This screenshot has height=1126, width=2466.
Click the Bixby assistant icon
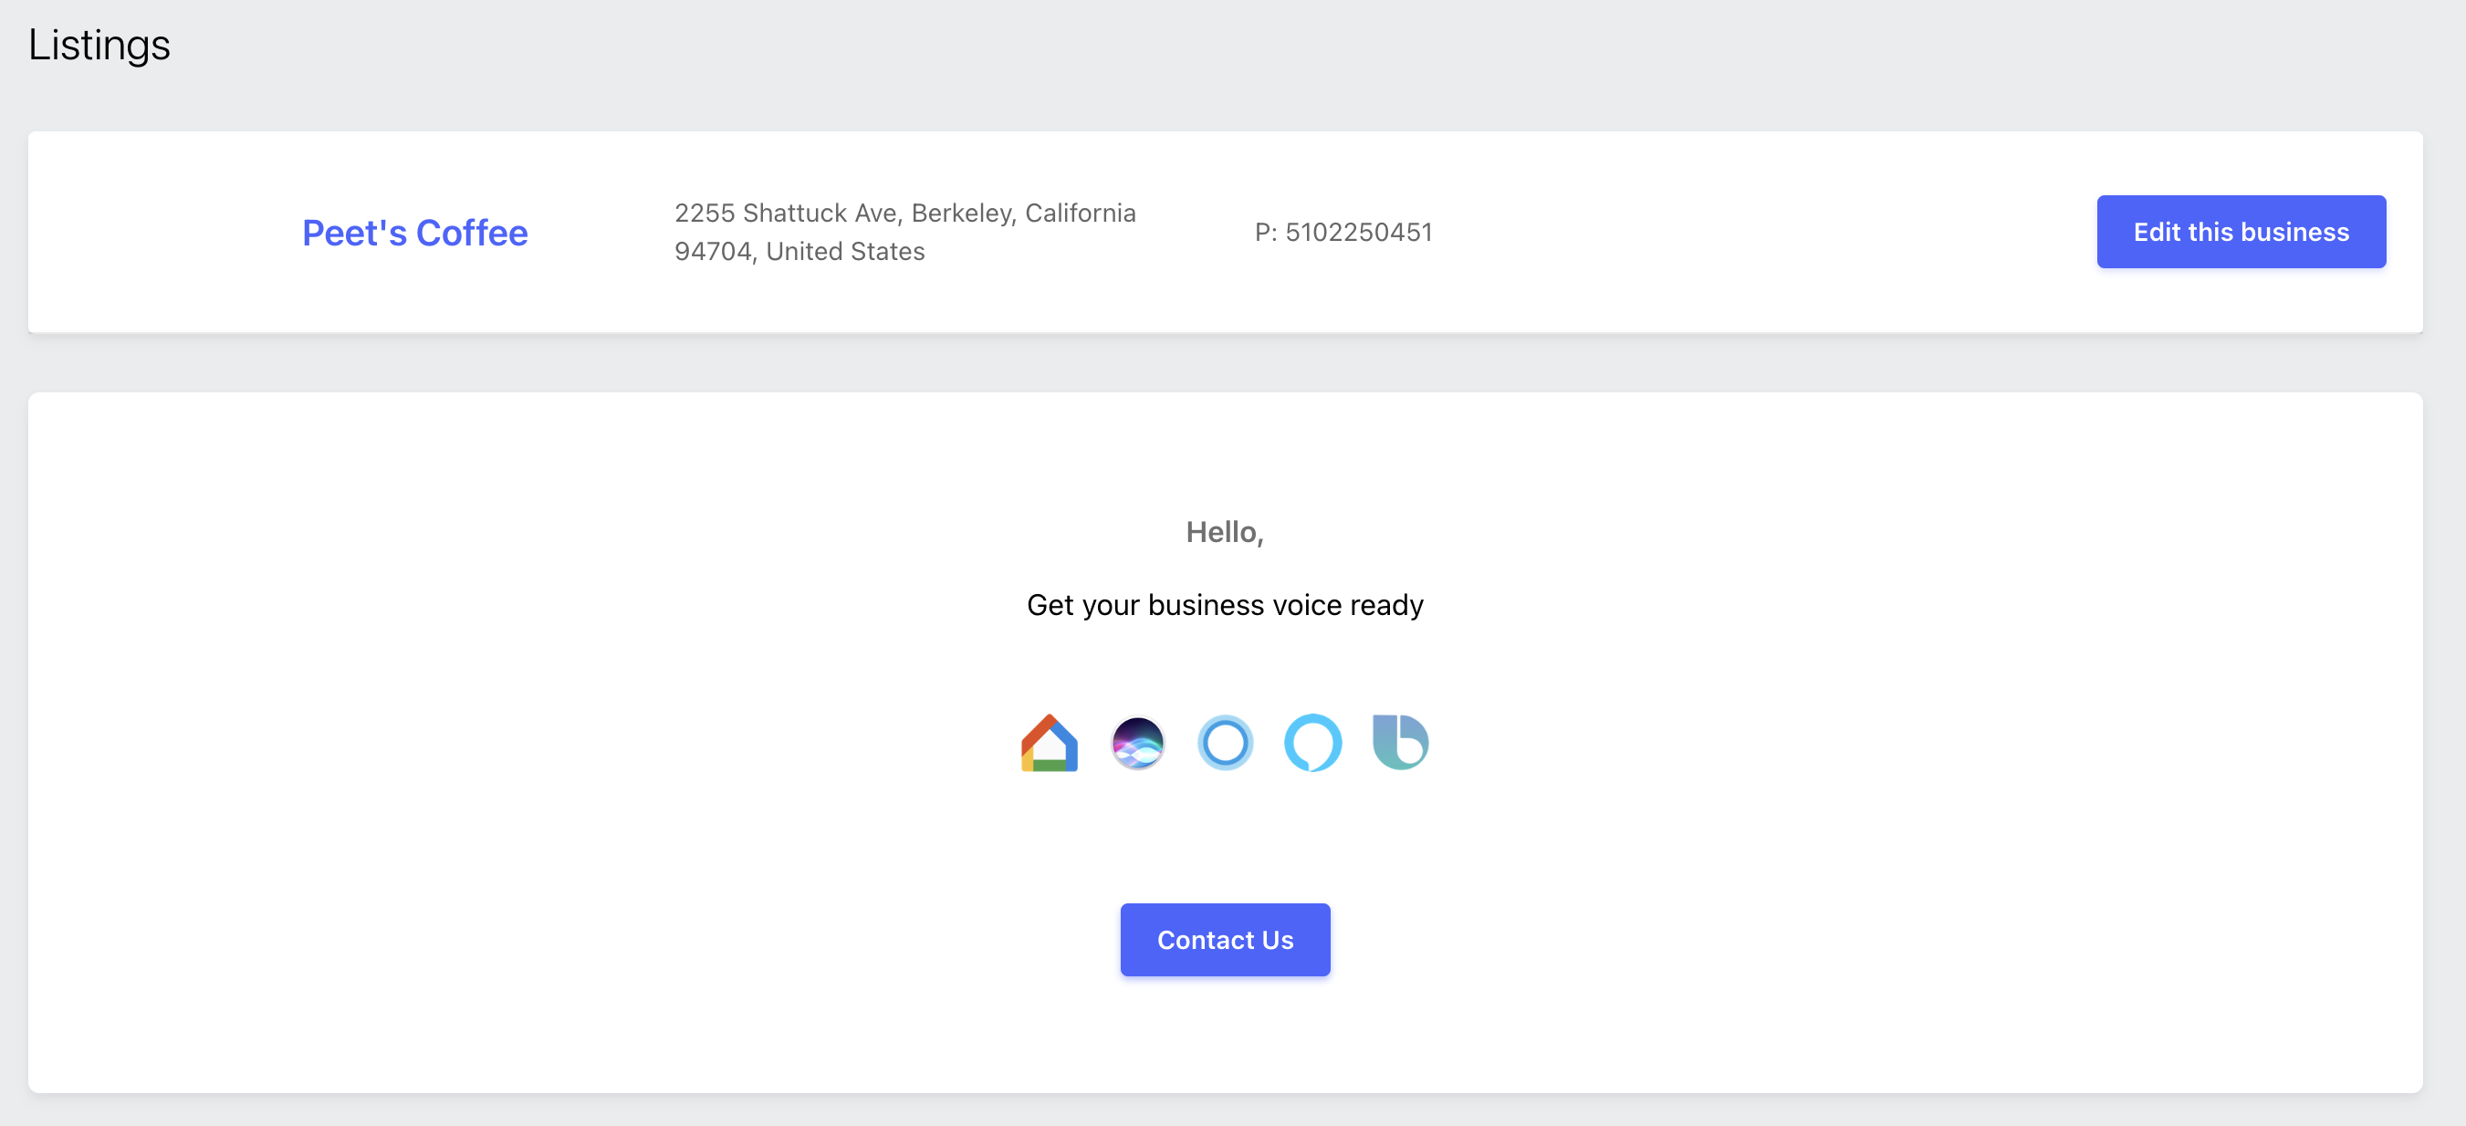tap(1401, 742)
